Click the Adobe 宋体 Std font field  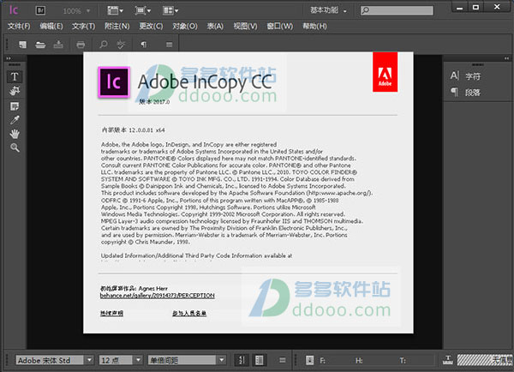point(51,360)
